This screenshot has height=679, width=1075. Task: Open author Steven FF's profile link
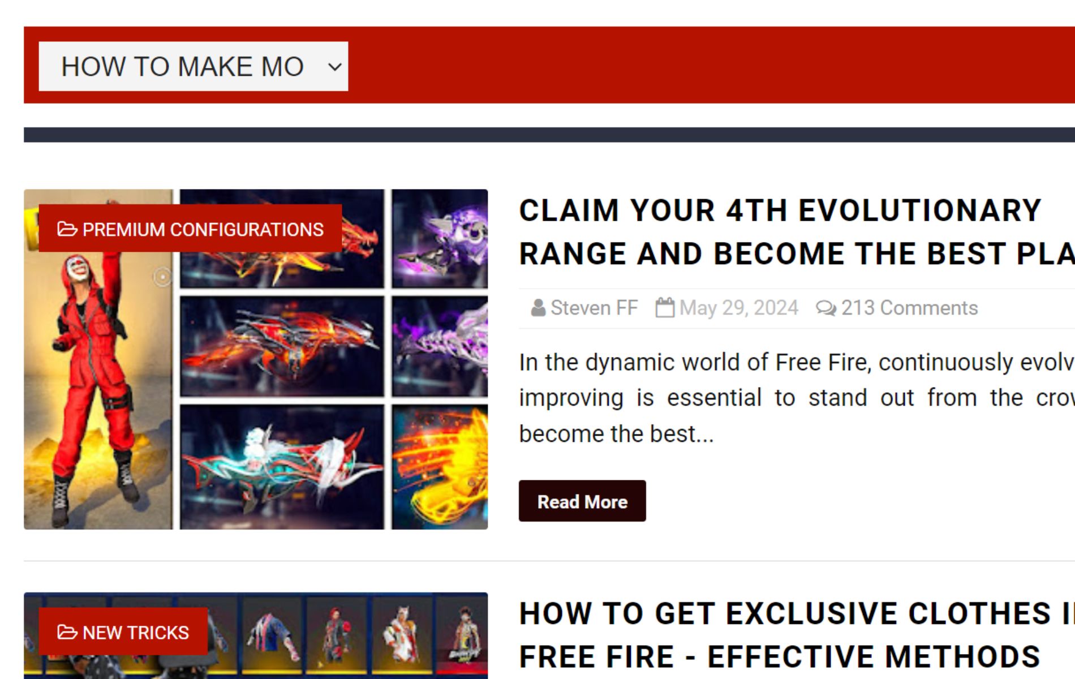pyautogui.click(x=594, y=308)
